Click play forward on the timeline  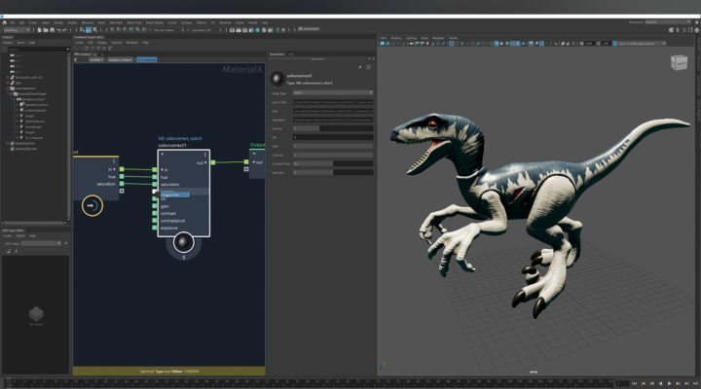pyautogui.click(x=669, y=383)
